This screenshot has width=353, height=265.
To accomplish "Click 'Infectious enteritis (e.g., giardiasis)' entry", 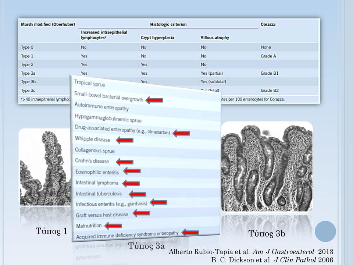I will pyautogui.click(x=111, y=204).
